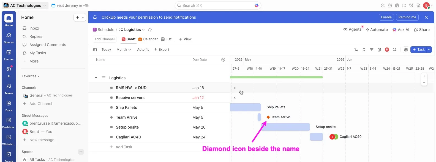Viewport: 436px width, 162px height.
Task: Click the quick create task checkmark icon
Action: (383, 5)
